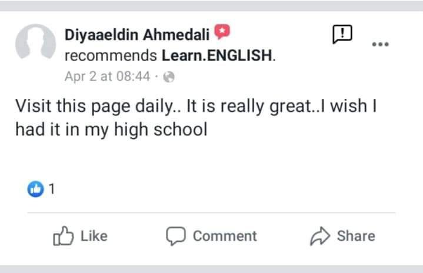423x273 pixels.
Task: Click the line "Visit this page daily"
Action: (95, 106)
